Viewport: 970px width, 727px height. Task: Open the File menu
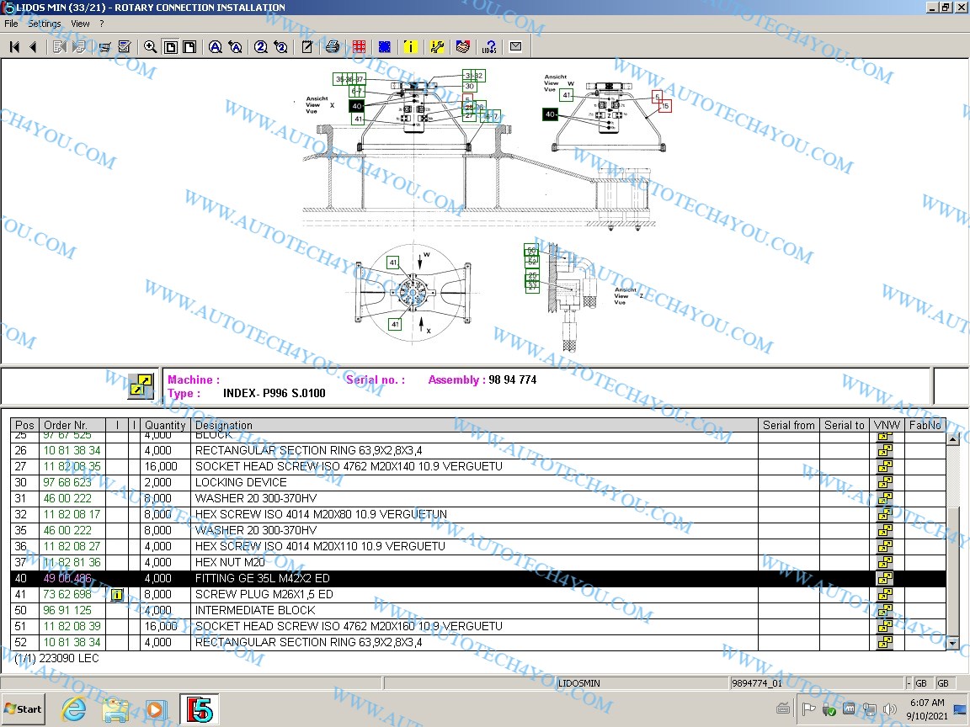point(11,24)
